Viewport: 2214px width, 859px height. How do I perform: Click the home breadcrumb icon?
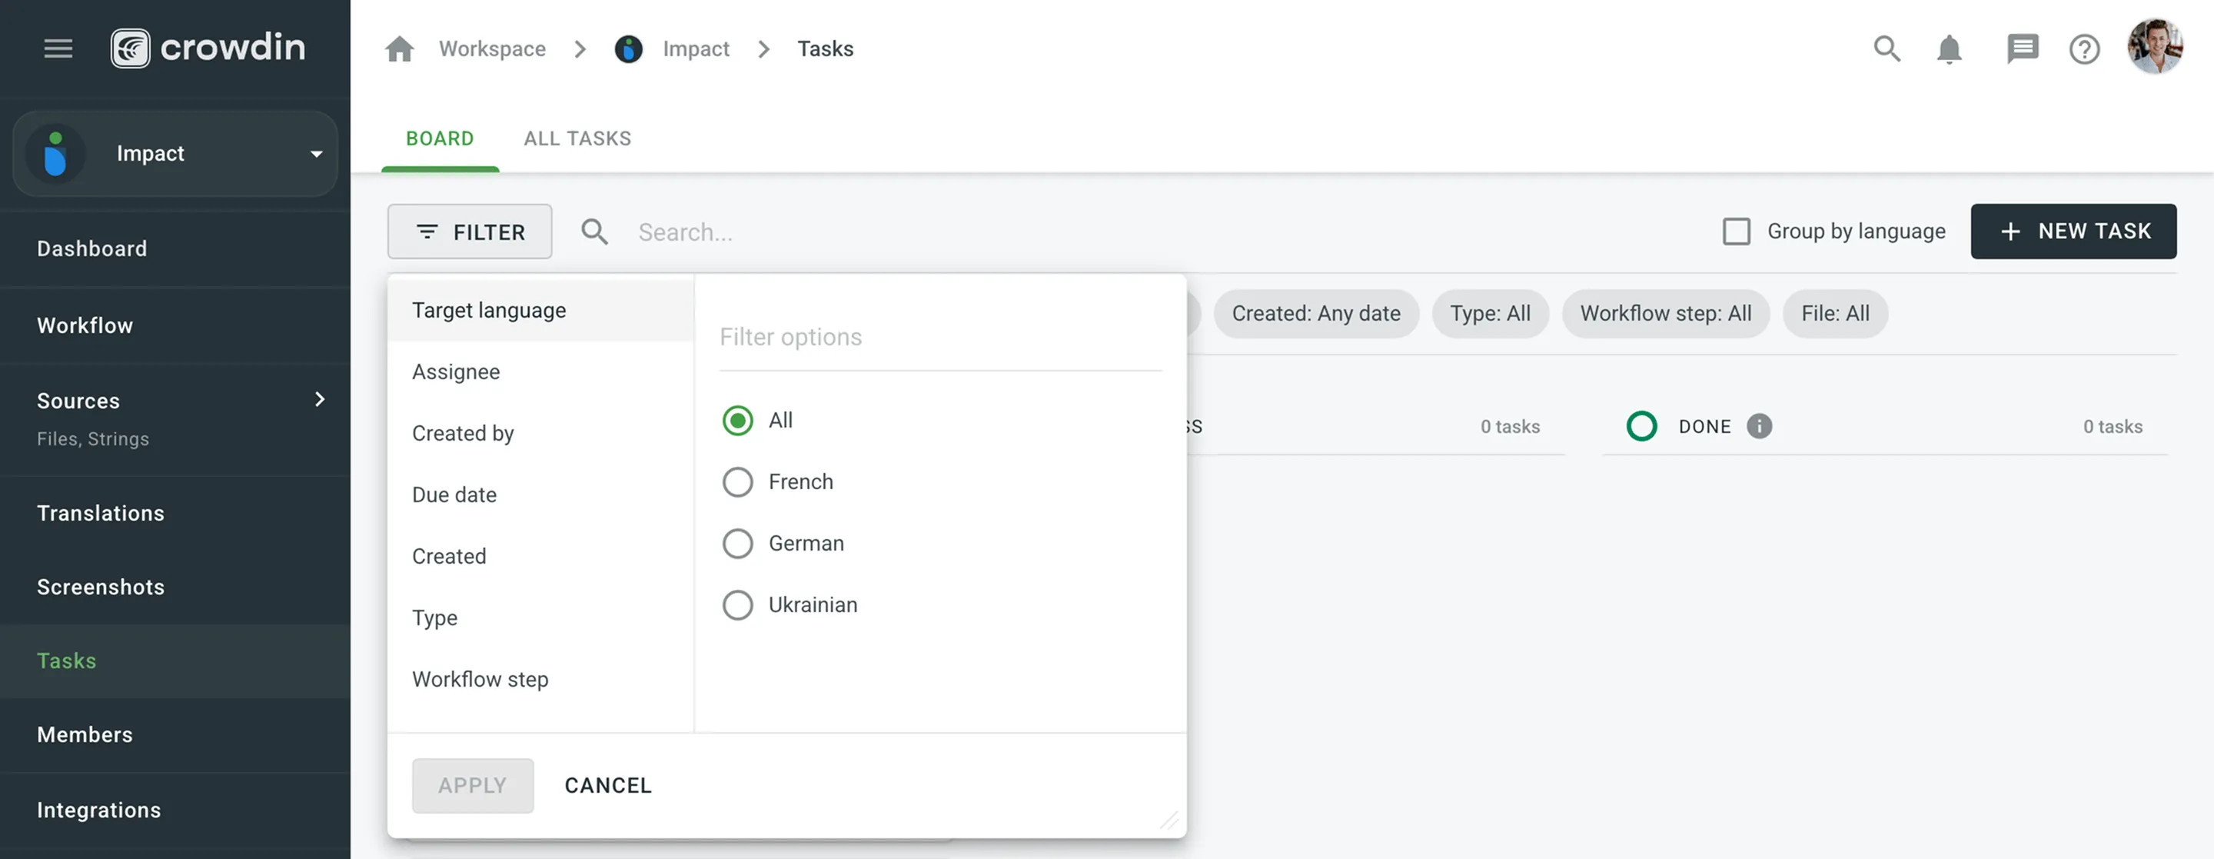click(399, 49)
